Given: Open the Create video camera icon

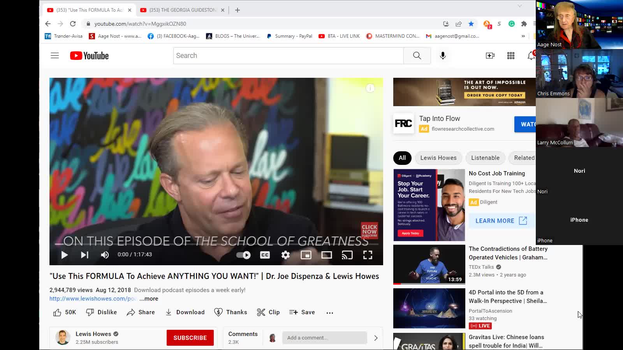Looking at the screenshot, I should tap(490, 56).
